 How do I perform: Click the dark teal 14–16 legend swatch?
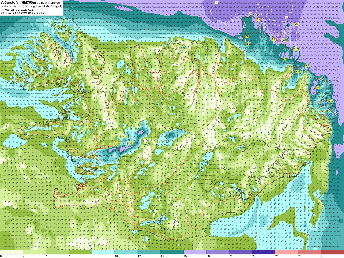(172, 252)
